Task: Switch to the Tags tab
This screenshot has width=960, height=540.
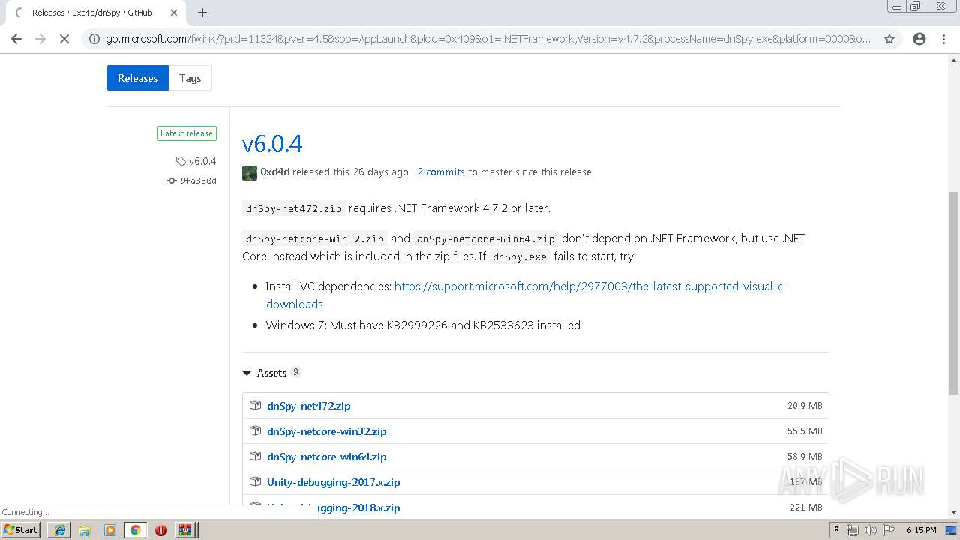Action: 190,78
